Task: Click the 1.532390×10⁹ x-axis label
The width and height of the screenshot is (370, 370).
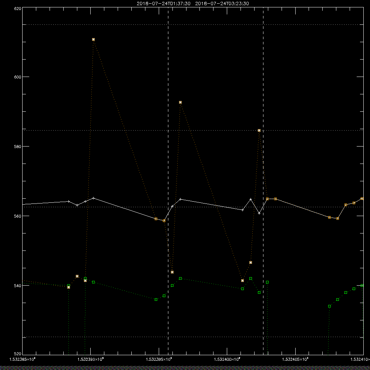Action: coord(91,359)
